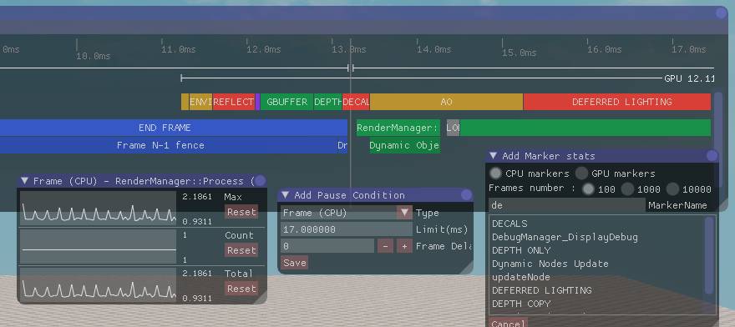Choose 100 frames number option
This screenshot has height=327, width=735.
tap(588, 189)
